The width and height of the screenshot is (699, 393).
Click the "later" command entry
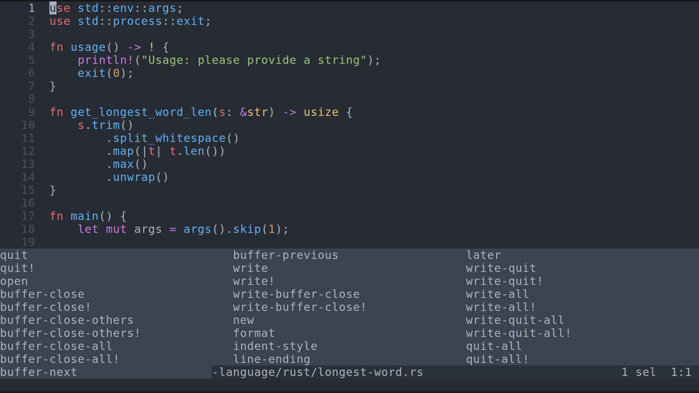point(483,255)
